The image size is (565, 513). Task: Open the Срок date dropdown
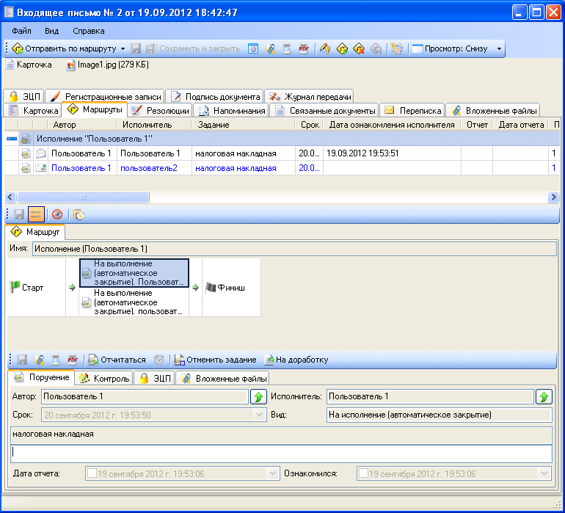click(x=259, y=415)
